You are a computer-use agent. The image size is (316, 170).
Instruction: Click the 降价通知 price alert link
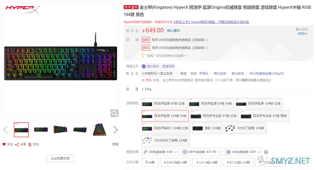point(173,31)
